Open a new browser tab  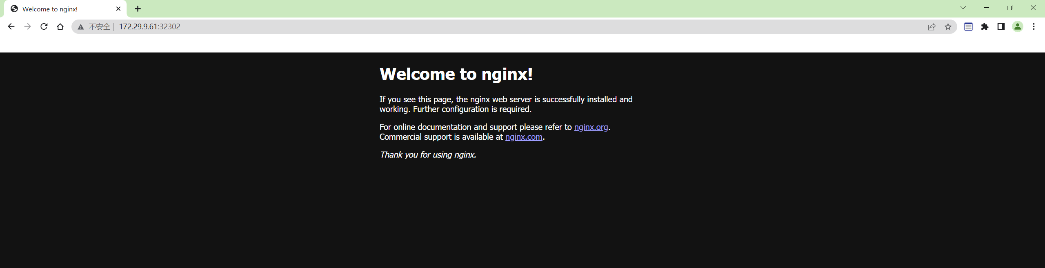click(x=138, y=9)
